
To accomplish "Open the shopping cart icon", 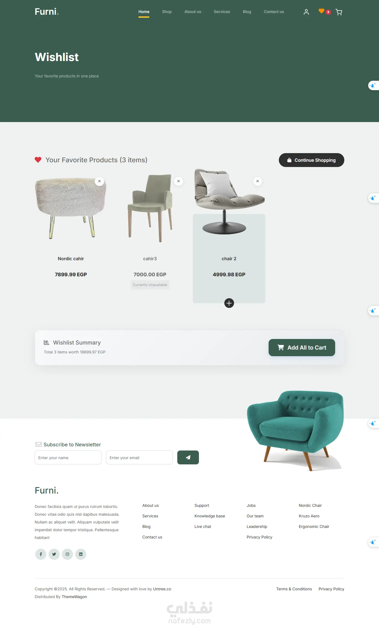I will (339, 12).
